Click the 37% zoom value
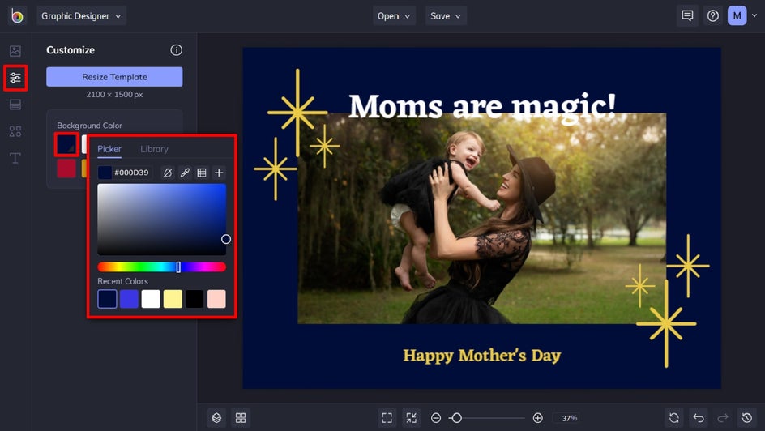 click(570, 418)
